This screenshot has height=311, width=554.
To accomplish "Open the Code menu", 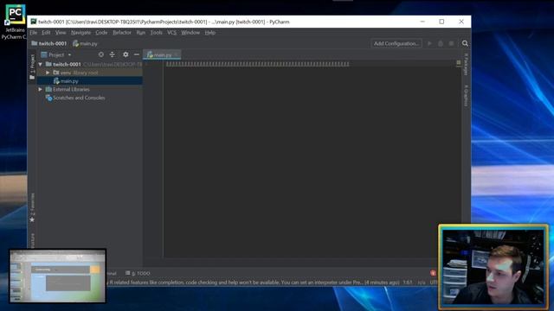I will 101,33.
